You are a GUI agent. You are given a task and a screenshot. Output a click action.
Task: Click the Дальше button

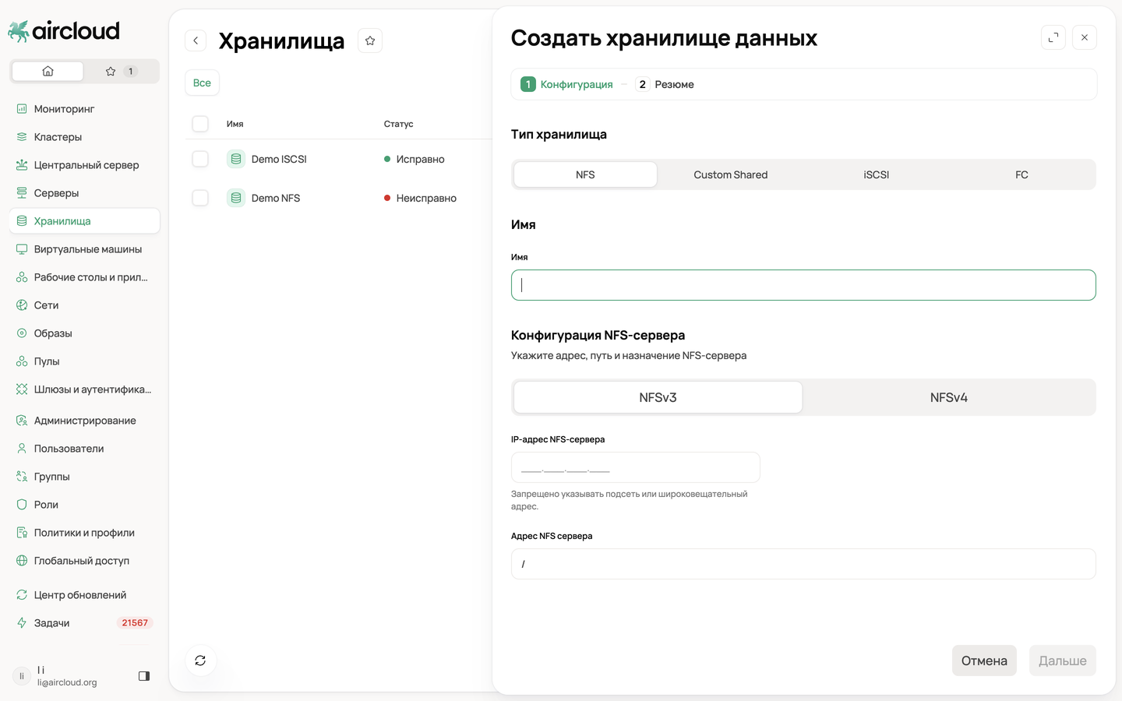(1063, 660)
